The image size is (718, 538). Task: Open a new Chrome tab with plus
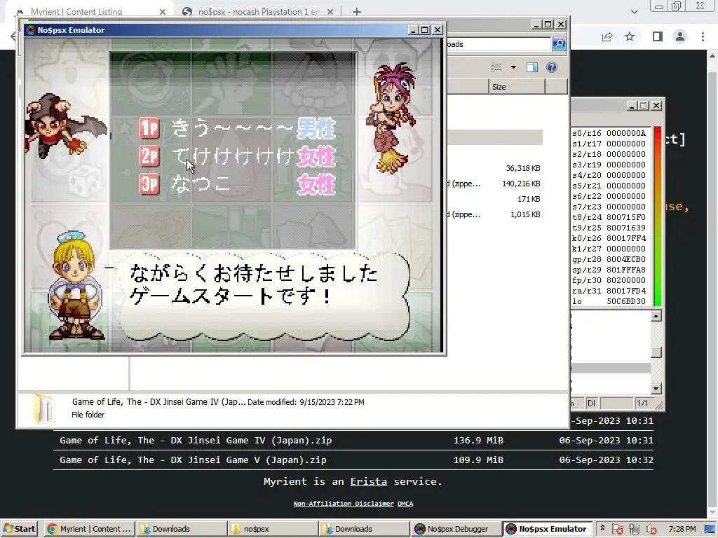click(x=357, y=11)
